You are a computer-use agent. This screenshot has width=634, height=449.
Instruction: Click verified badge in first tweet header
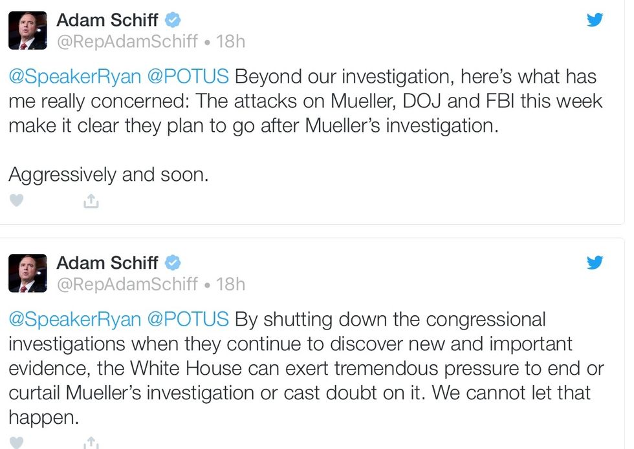pyautogui.click(x=172, y=20)
